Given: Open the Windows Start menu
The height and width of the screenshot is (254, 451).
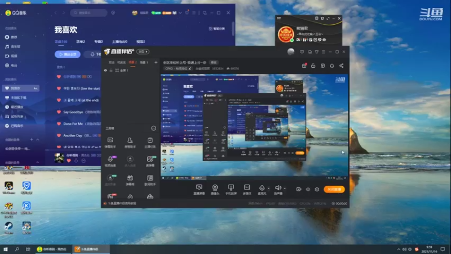Looking at the screenshot, I should click(x=6, y=249).
